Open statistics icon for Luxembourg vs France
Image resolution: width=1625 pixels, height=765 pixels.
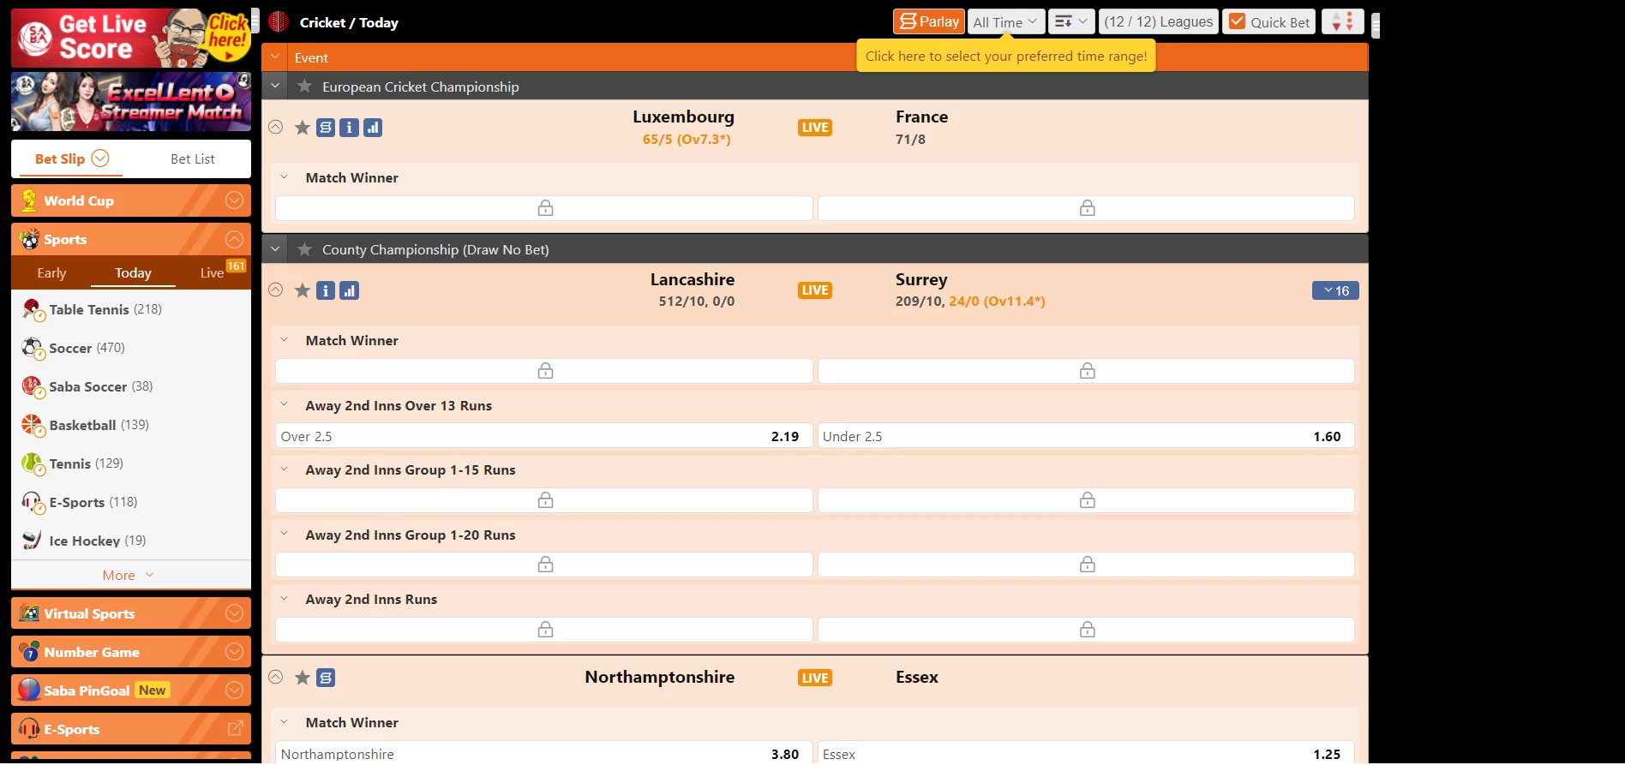tap(372, 128)
